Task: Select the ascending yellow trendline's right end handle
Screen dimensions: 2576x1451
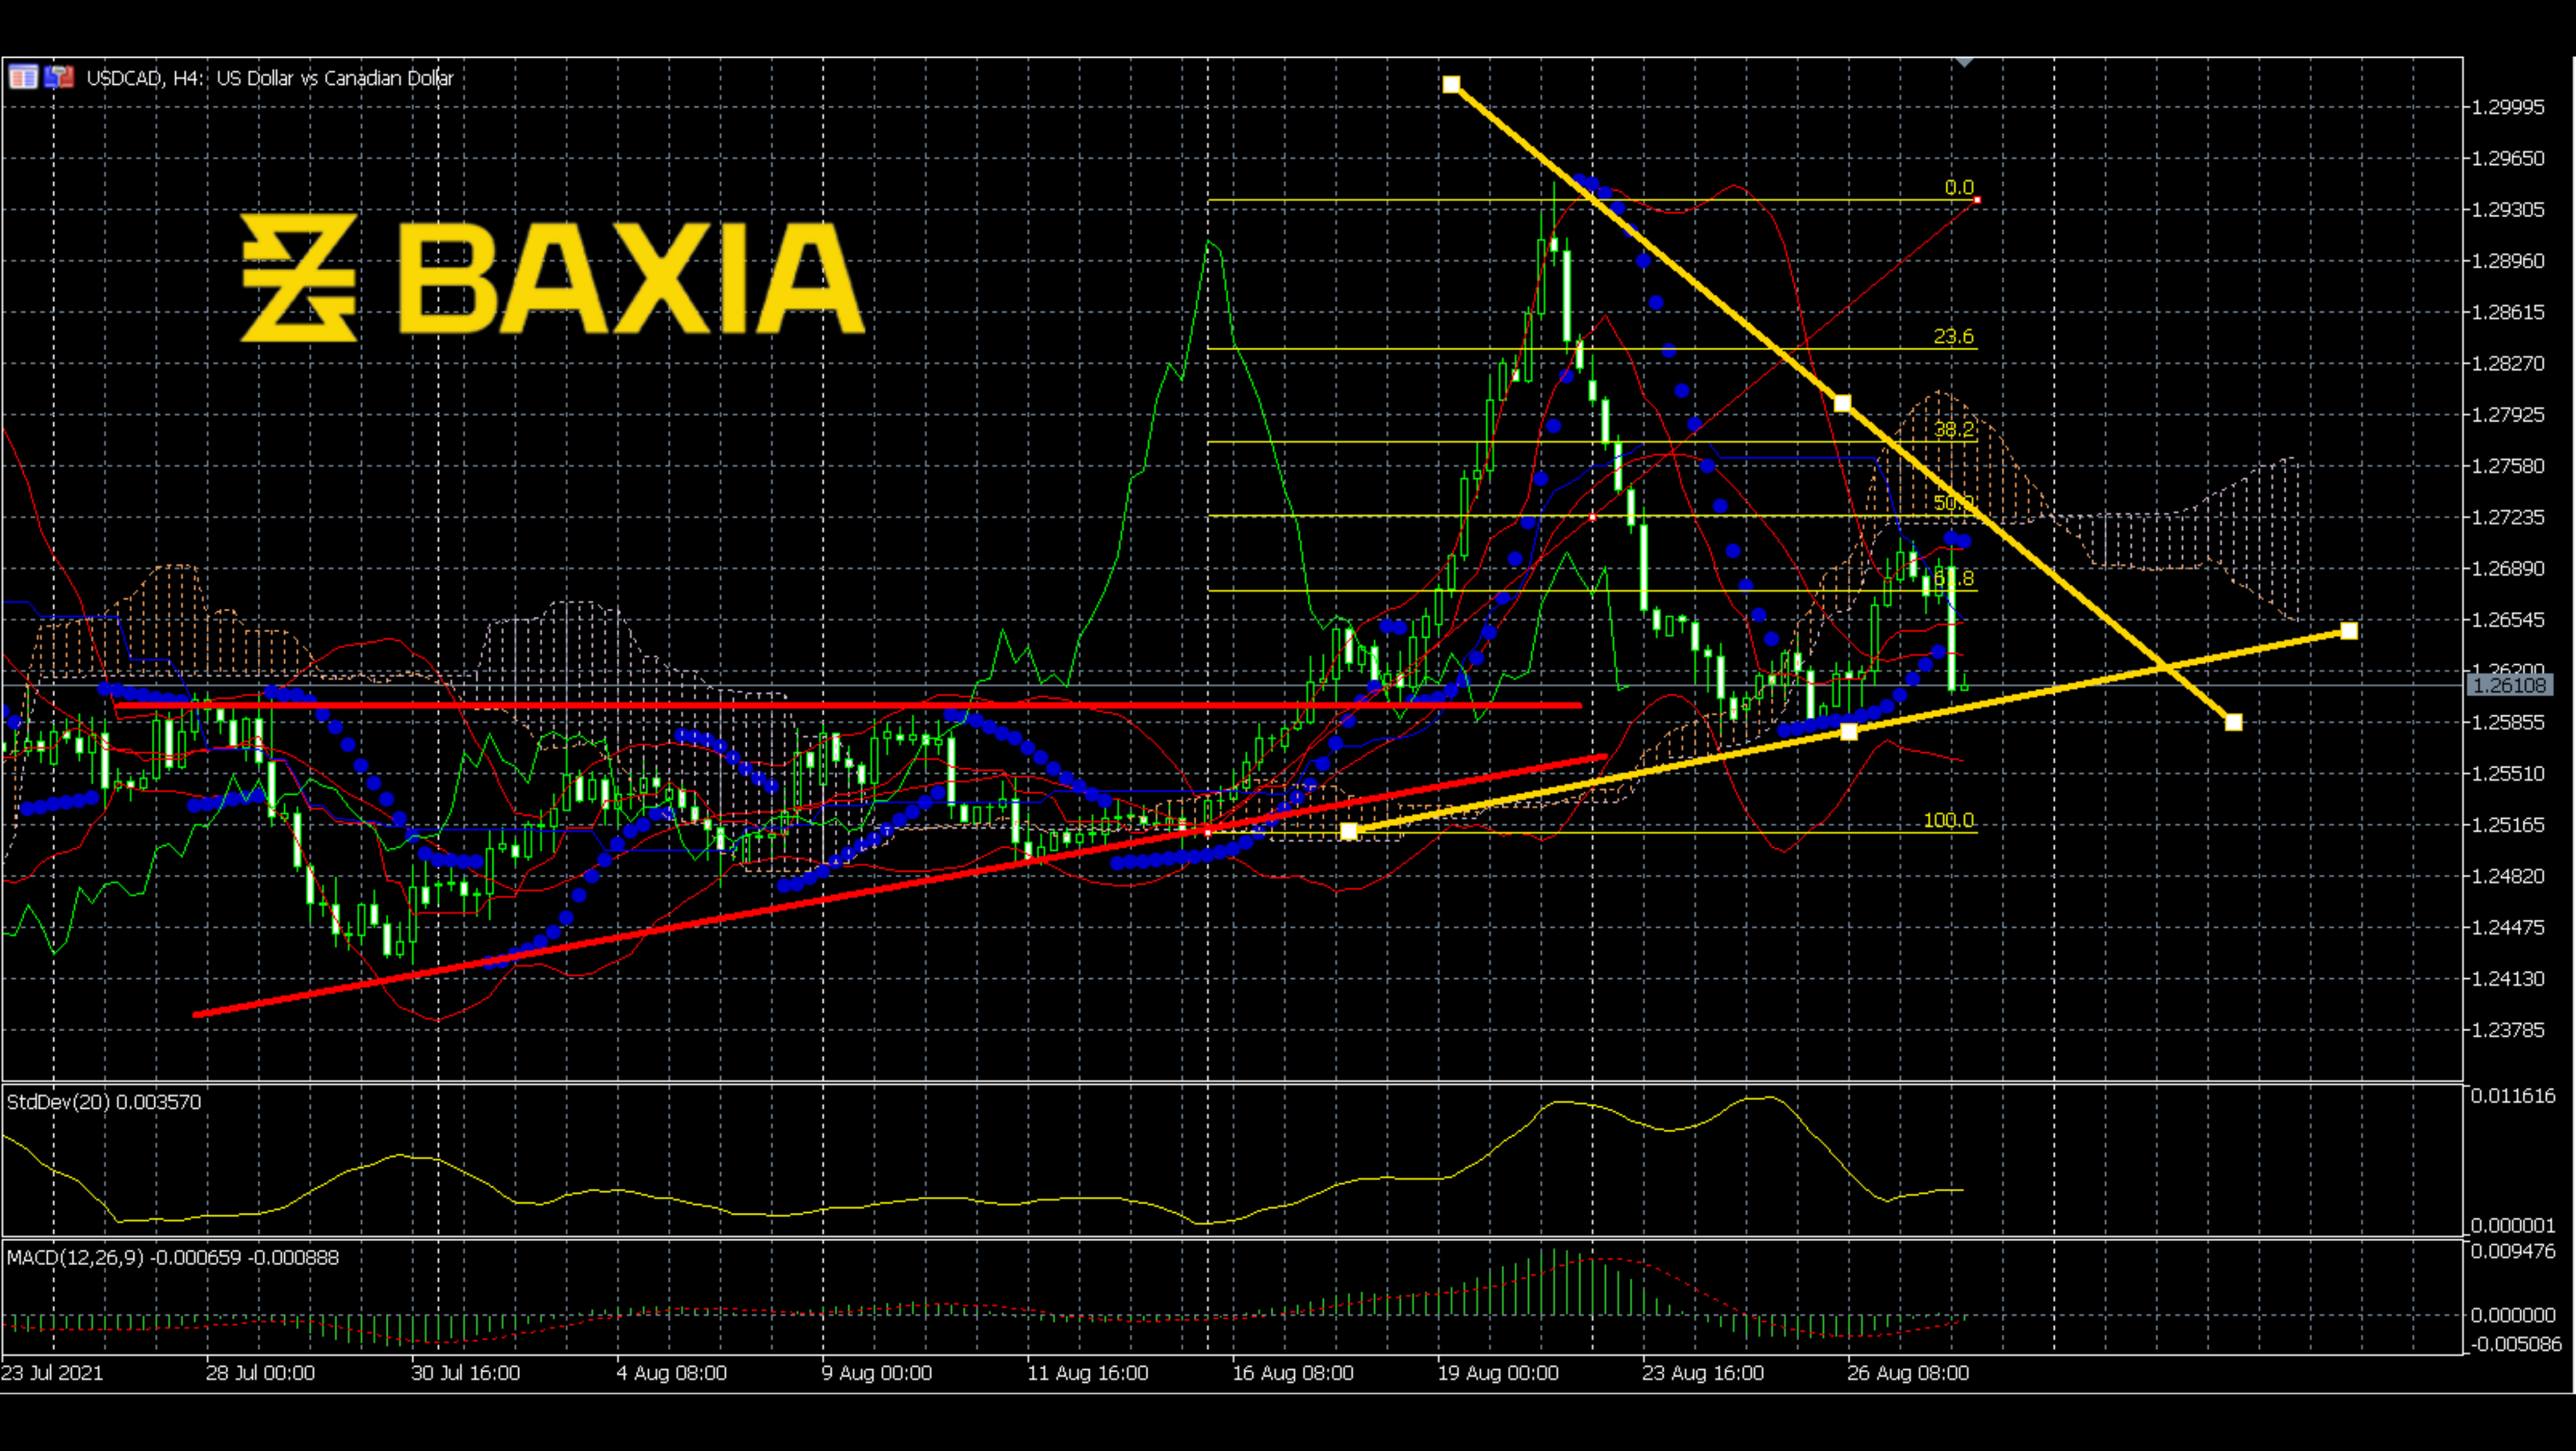Action: pos(2349,631)
